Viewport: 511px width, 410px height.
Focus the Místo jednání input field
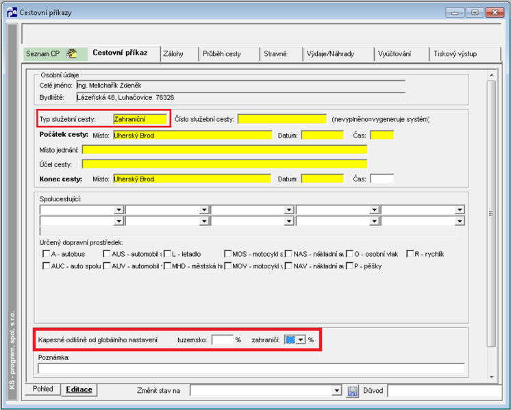tap(225, 150)
